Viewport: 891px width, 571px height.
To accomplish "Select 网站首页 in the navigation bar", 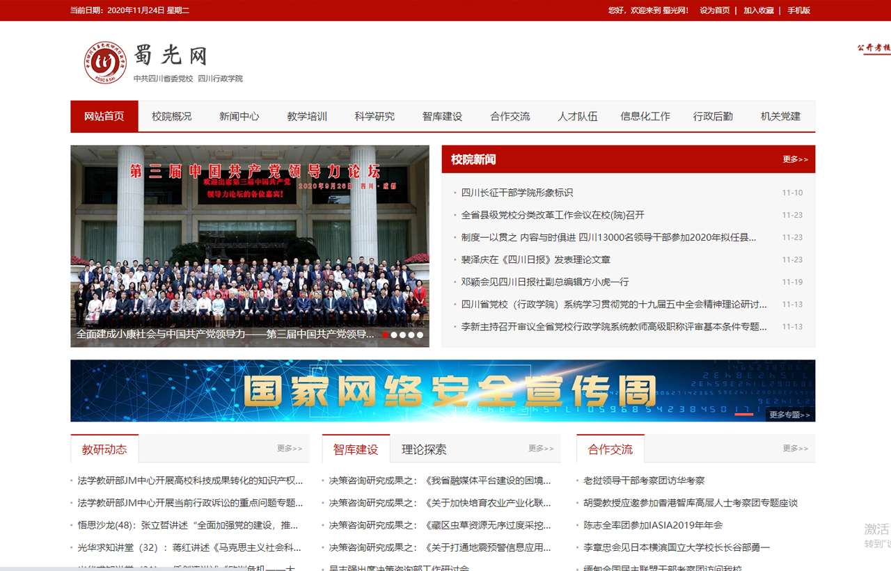I will 104,116.
